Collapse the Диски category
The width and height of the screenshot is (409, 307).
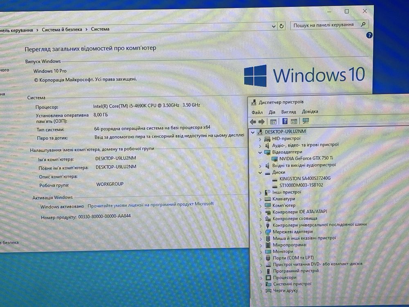point(260,173)
